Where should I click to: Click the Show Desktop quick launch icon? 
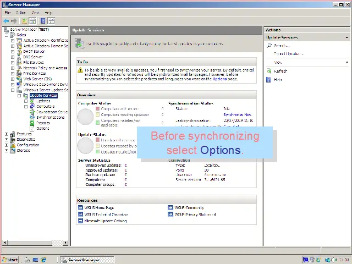(35, 260)
